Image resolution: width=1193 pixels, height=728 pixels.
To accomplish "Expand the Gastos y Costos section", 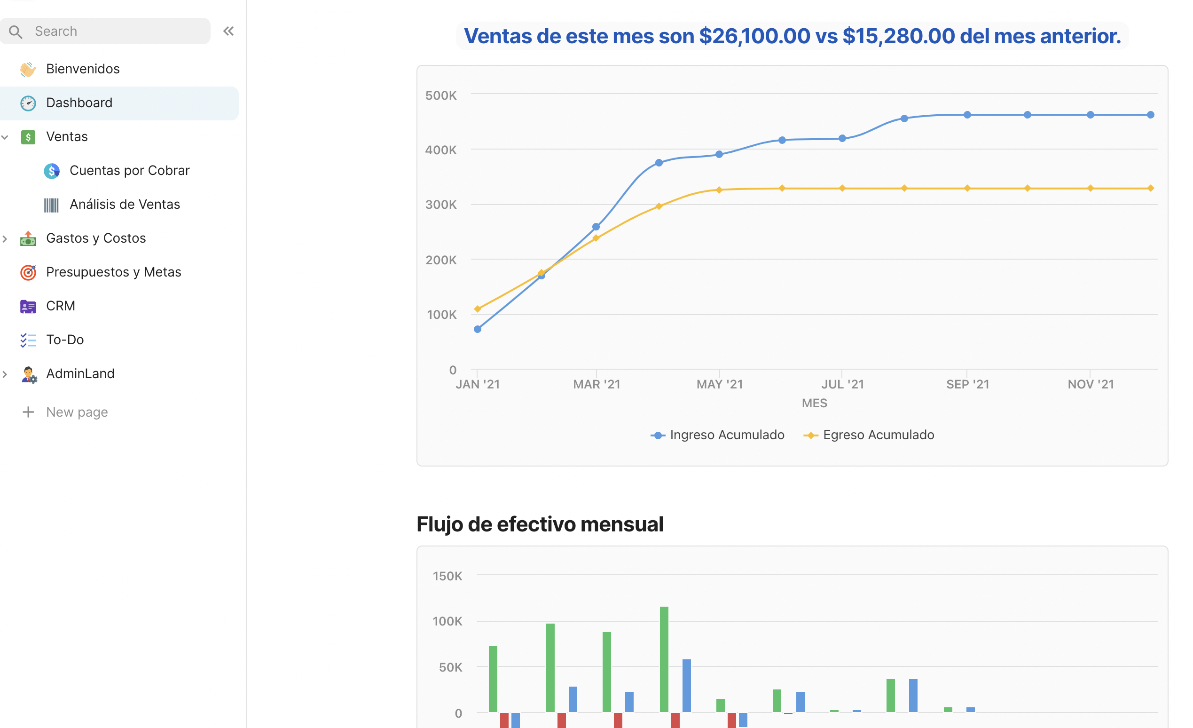I will 5,239.
